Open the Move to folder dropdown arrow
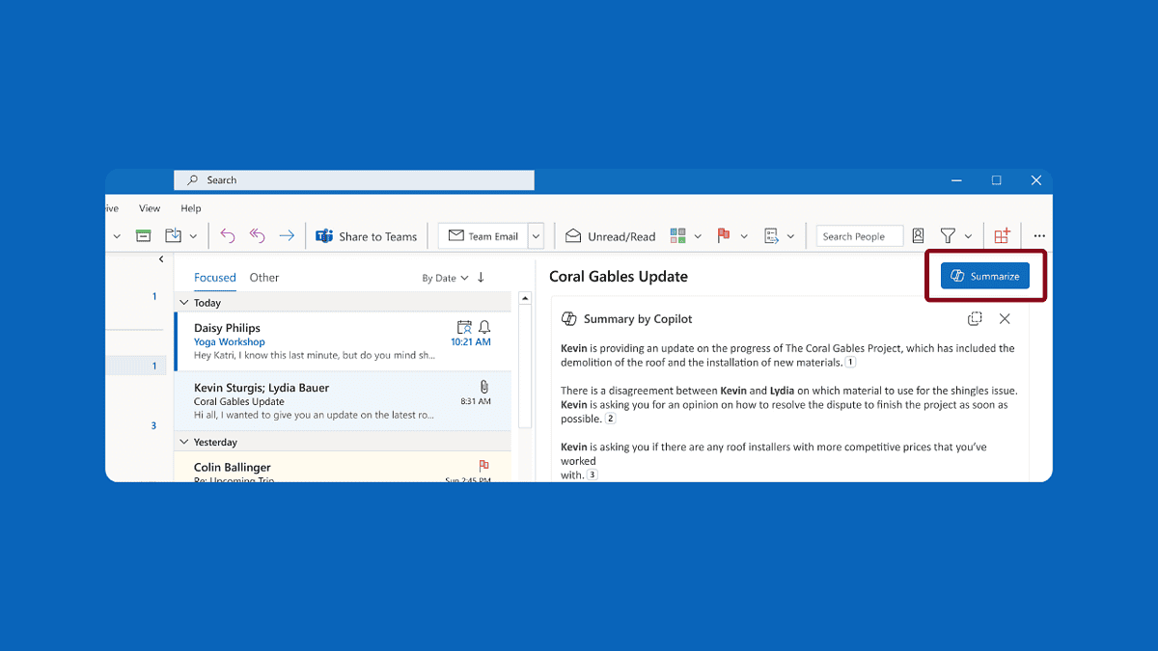 point(193,236)
